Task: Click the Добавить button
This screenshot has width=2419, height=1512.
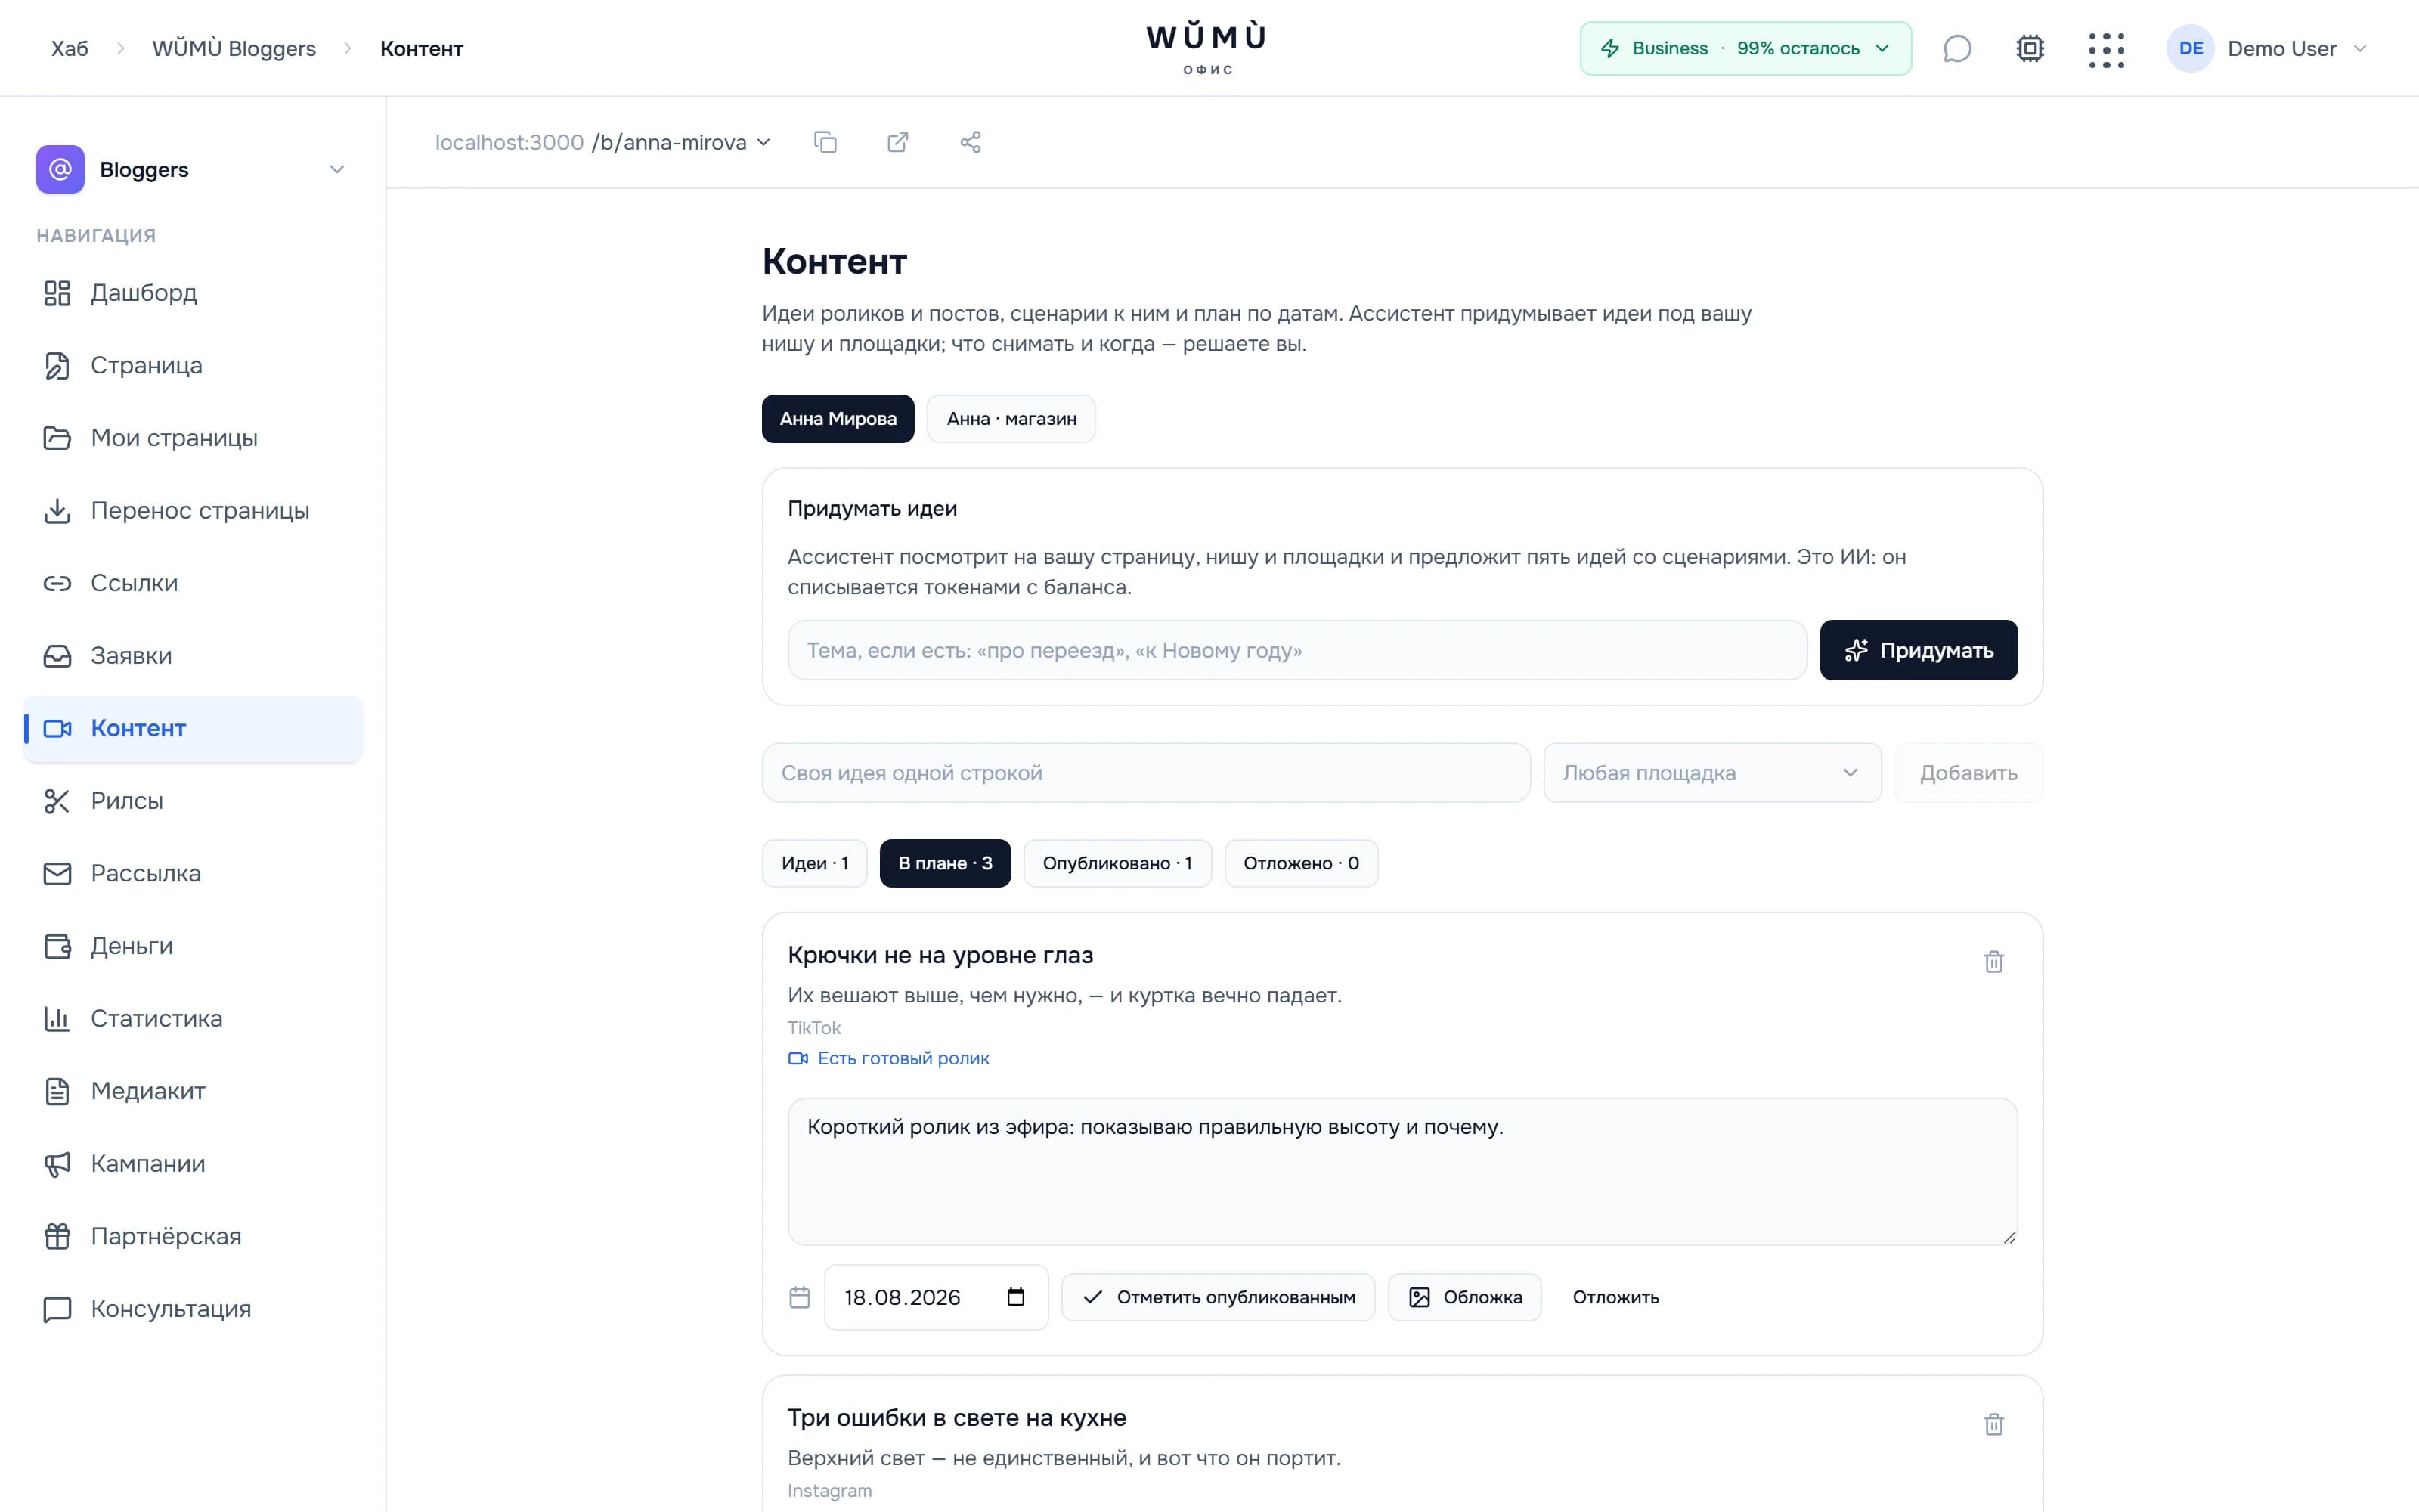Action: click(x=1968, y=772)
